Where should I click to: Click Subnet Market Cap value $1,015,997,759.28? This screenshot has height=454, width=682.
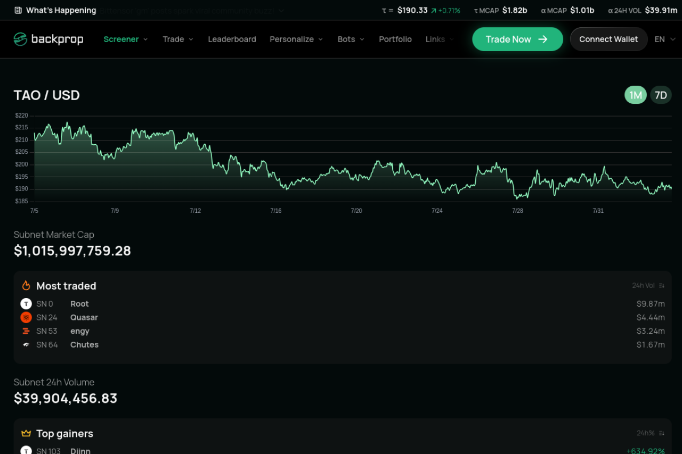[x=72, y=251]
